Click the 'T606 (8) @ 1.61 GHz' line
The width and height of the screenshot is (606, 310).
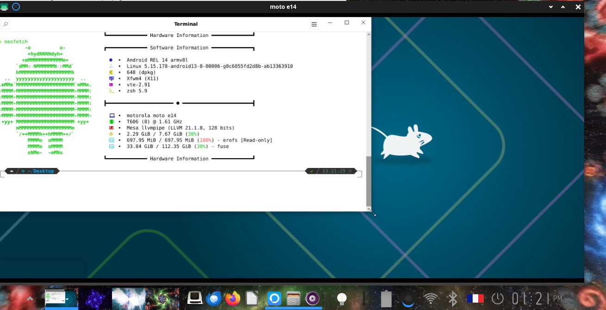coord(154,122)
